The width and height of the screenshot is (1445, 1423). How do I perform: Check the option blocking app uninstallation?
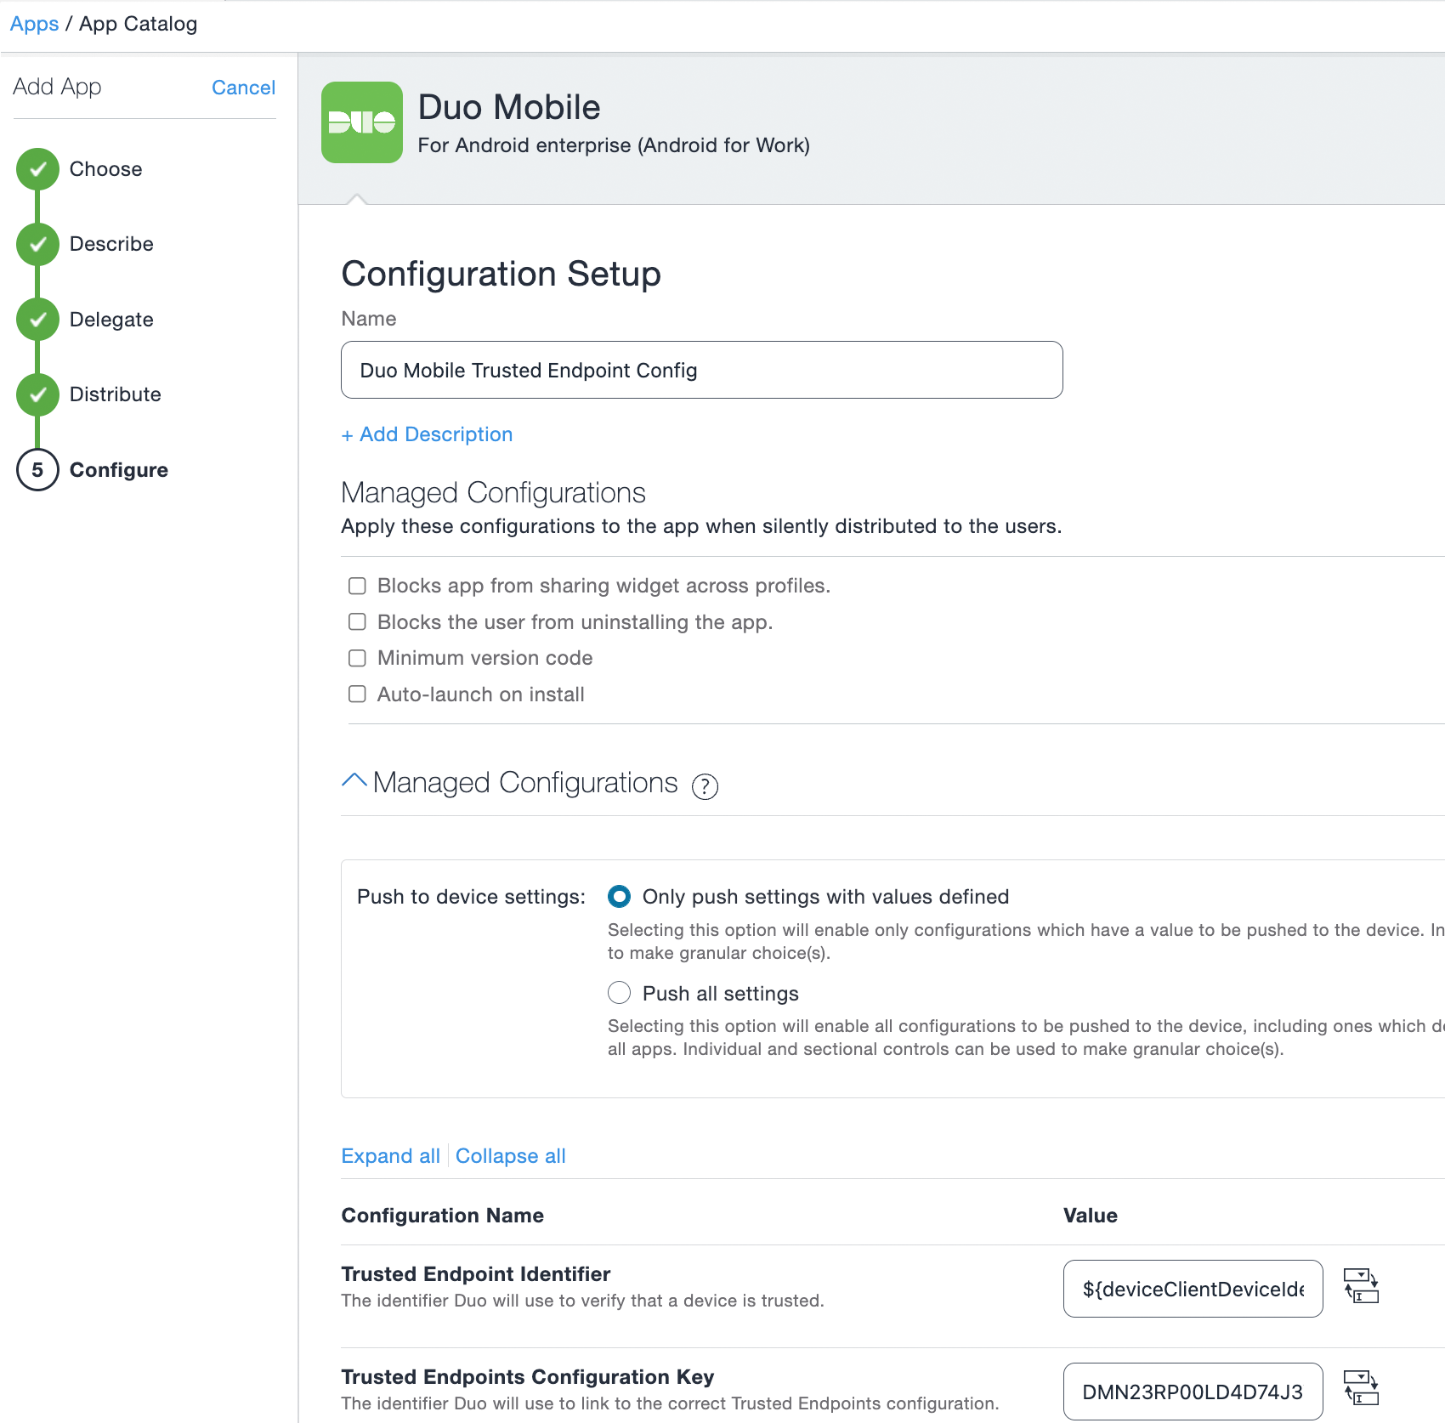[x=356, y=621]
